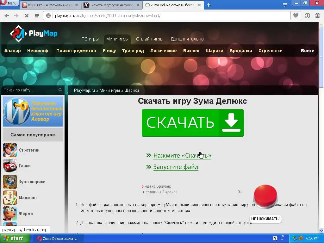Open the Speed Dial grid icon
This screenshot has width=324, height=243.
pos(37,16)
